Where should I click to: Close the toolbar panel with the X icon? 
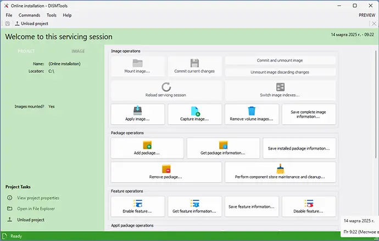click(x=374, y=24)
